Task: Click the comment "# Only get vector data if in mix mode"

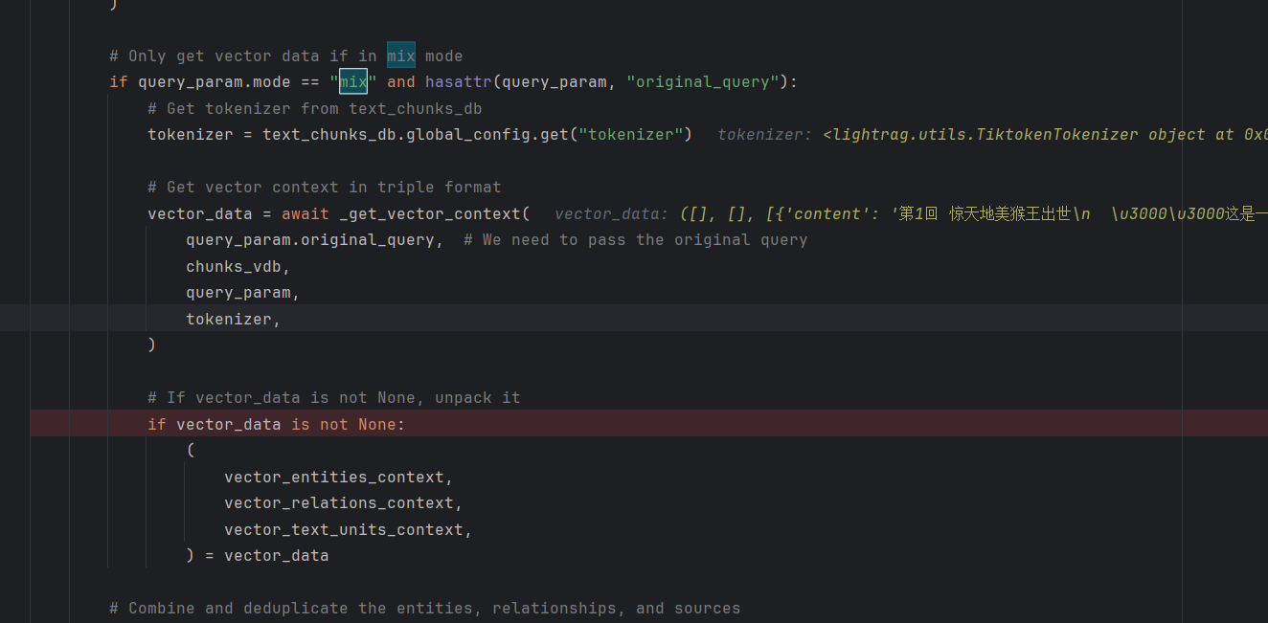Action: coord(285,56)
